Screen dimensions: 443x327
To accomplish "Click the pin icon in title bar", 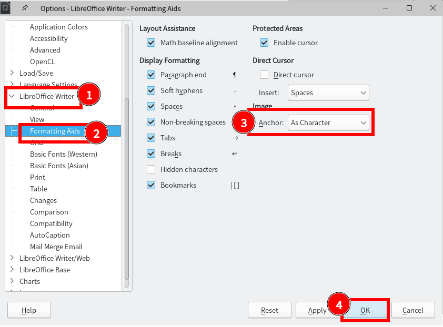I will click(x=25, y=8).
